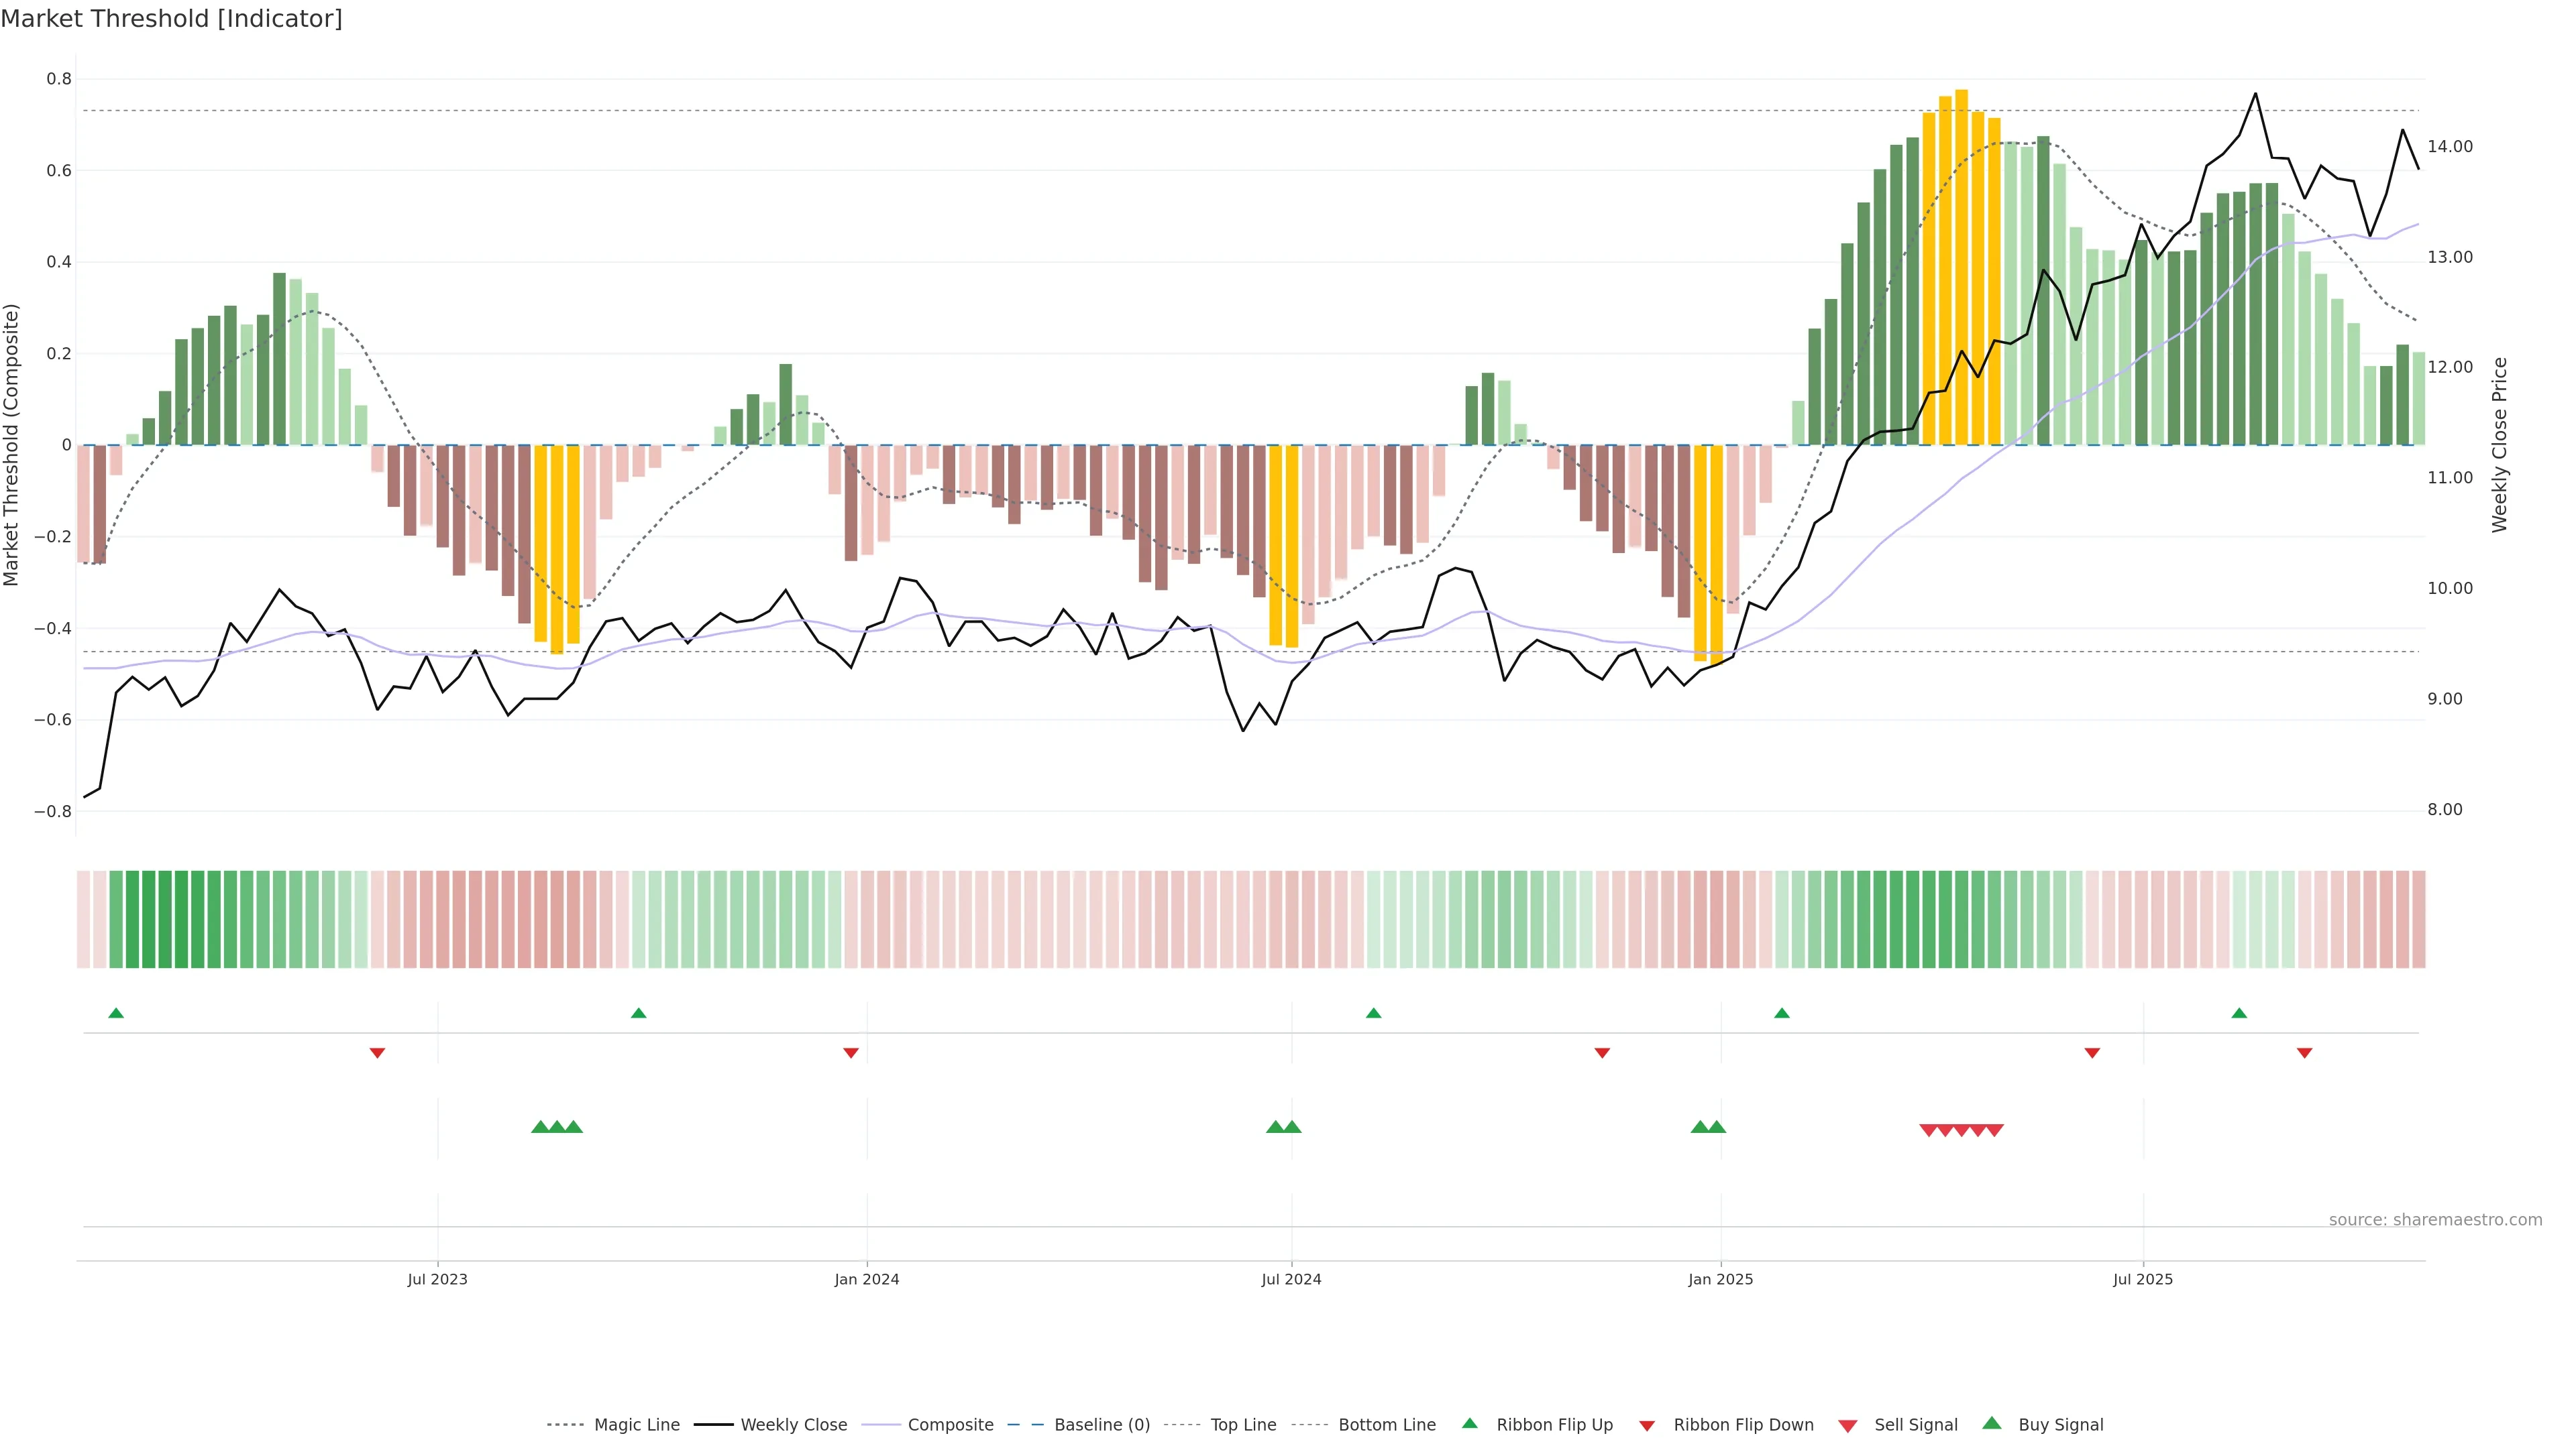This screenshot has height=1448, width=2576.
Task: Click the Sell Signal legend marker
Action: click(1848, 1425)
